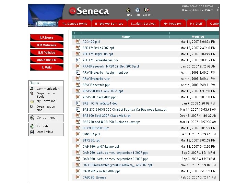Click the Control Panel link
Image resolution: width=247 pixels, height=185 pixels.
[46, 118]
